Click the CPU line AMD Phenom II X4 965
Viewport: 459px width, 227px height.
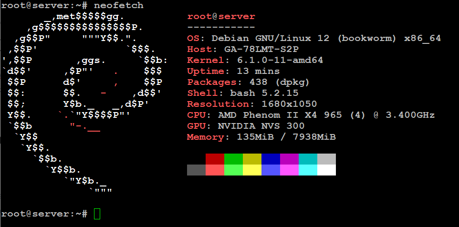(x=311, y=115)
